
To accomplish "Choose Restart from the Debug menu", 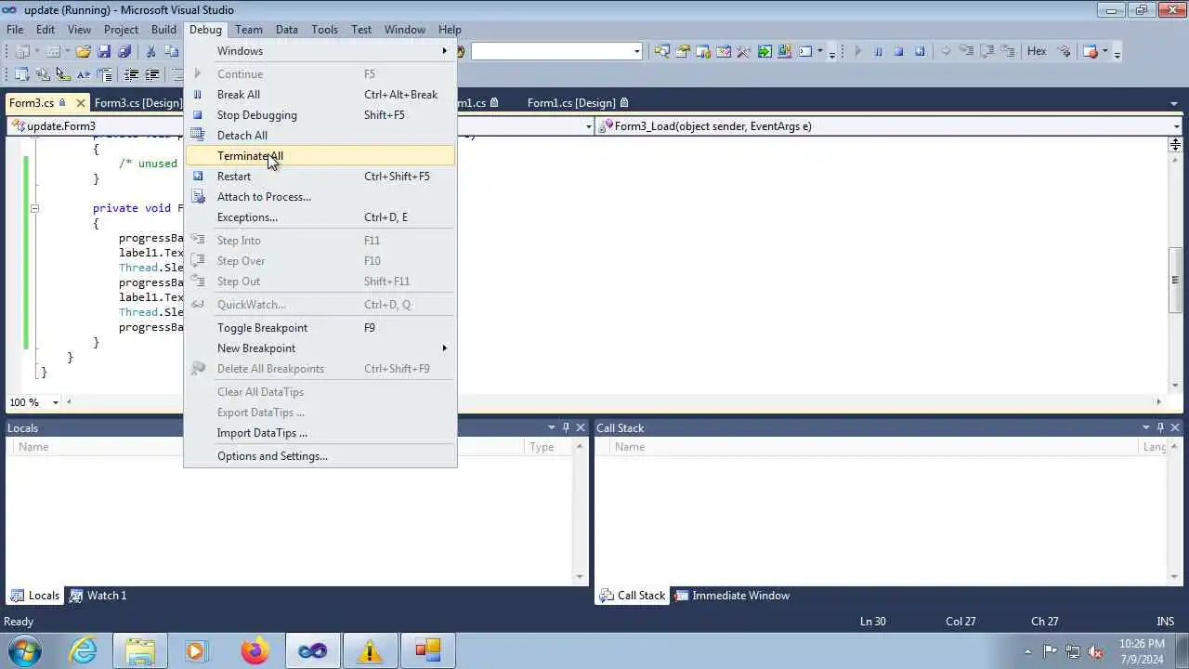I will [x=320, y=177].
